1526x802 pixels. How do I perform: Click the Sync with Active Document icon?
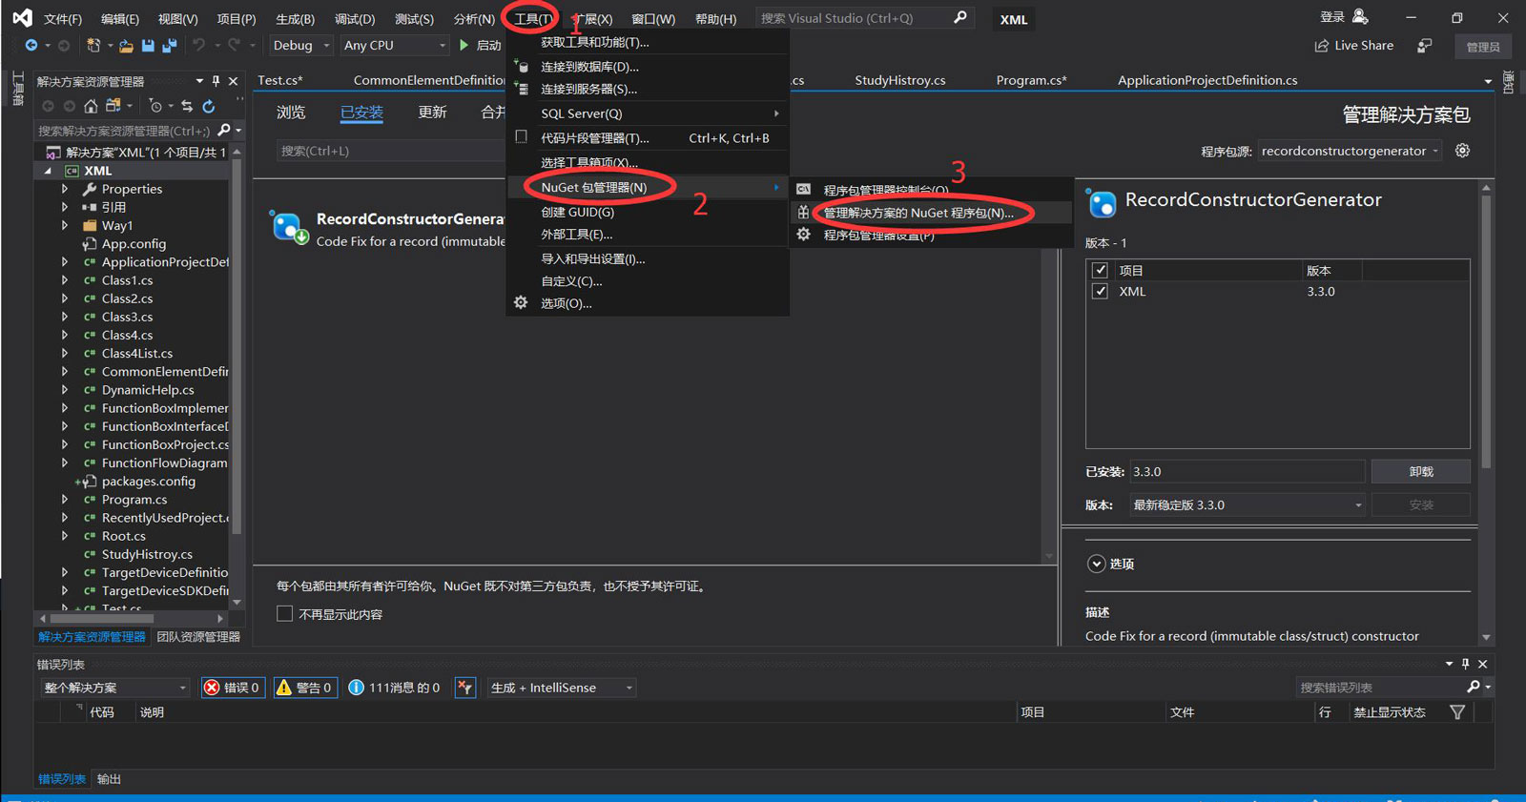coord(187,106)
